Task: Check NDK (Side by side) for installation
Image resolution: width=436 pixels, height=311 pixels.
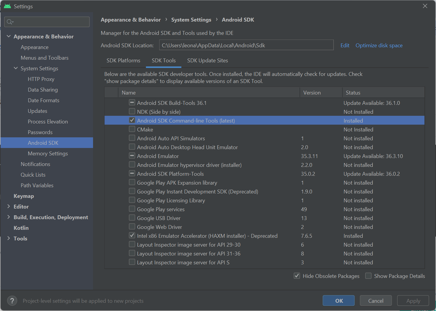Action: [132, 111]
